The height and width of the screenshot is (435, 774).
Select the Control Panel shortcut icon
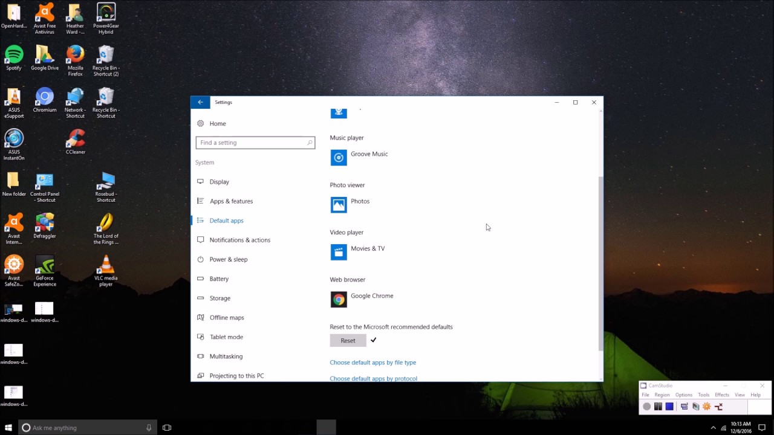(x=45, y=187)
